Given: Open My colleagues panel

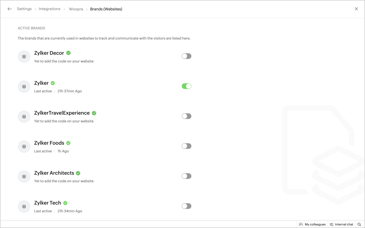Looking at the screenshot, I should point(312,224).
